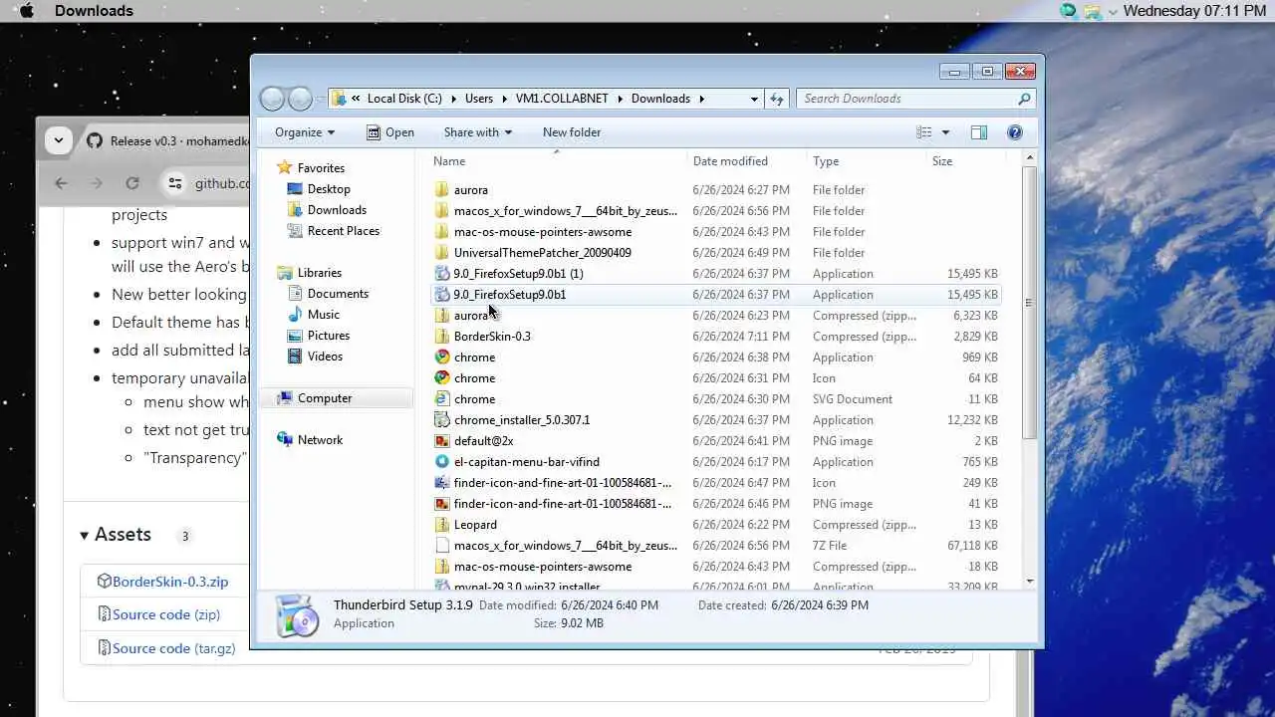Sort files by the Name column header
Screen dimensions: 1275x717
449,161
